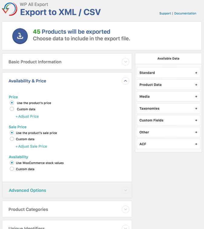Expand the Advanced Options section
The image size is (204, 229).
click(x=125, y=190)
